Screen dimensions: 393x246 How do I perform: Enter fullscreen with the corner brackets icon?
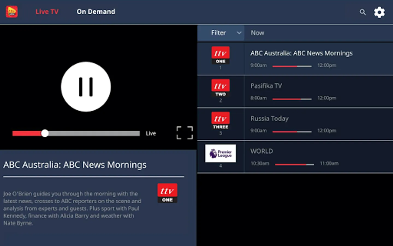tap(184, 133)
